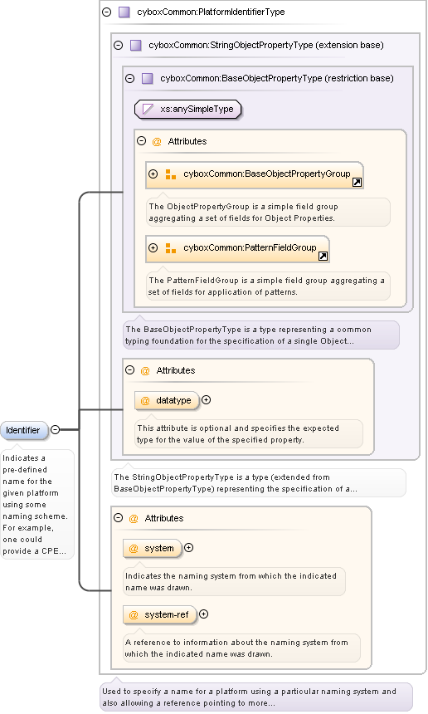
Task: Select the xs:anySimpleType node
Action: (x=187, y=110)
